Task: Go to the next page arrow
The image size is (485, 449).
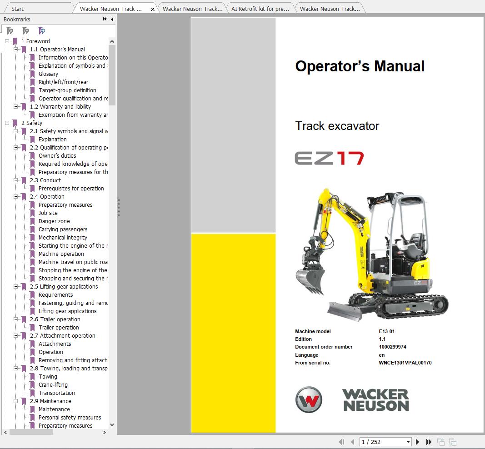Action: (x=418, y=442)
